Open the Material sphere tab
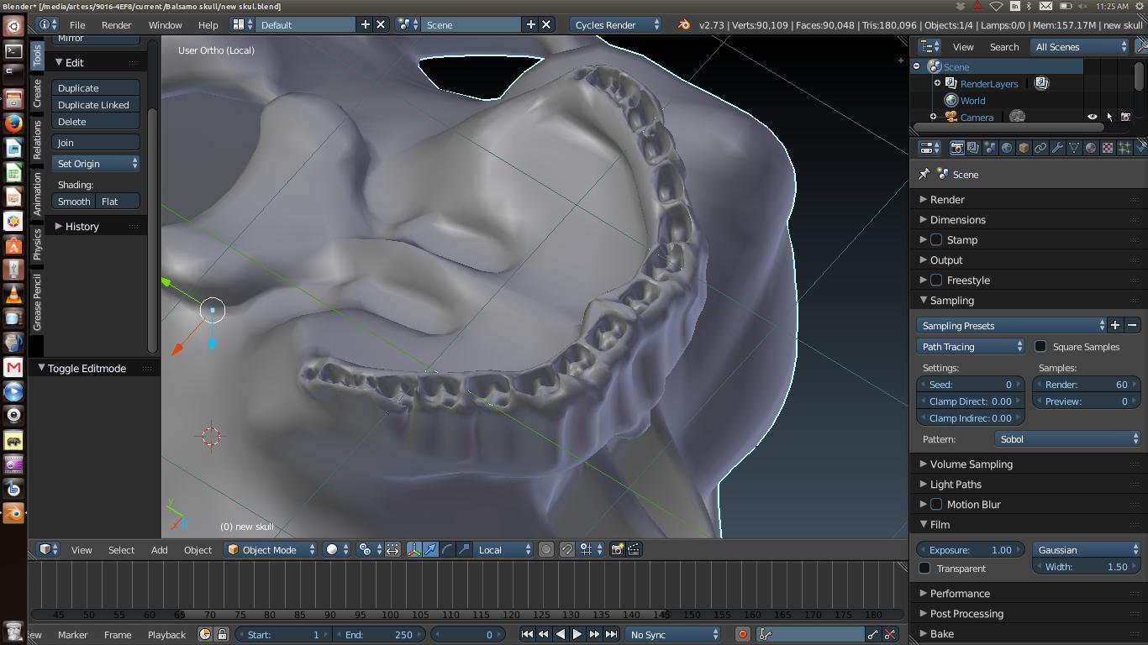 (x=1091, y=148)
